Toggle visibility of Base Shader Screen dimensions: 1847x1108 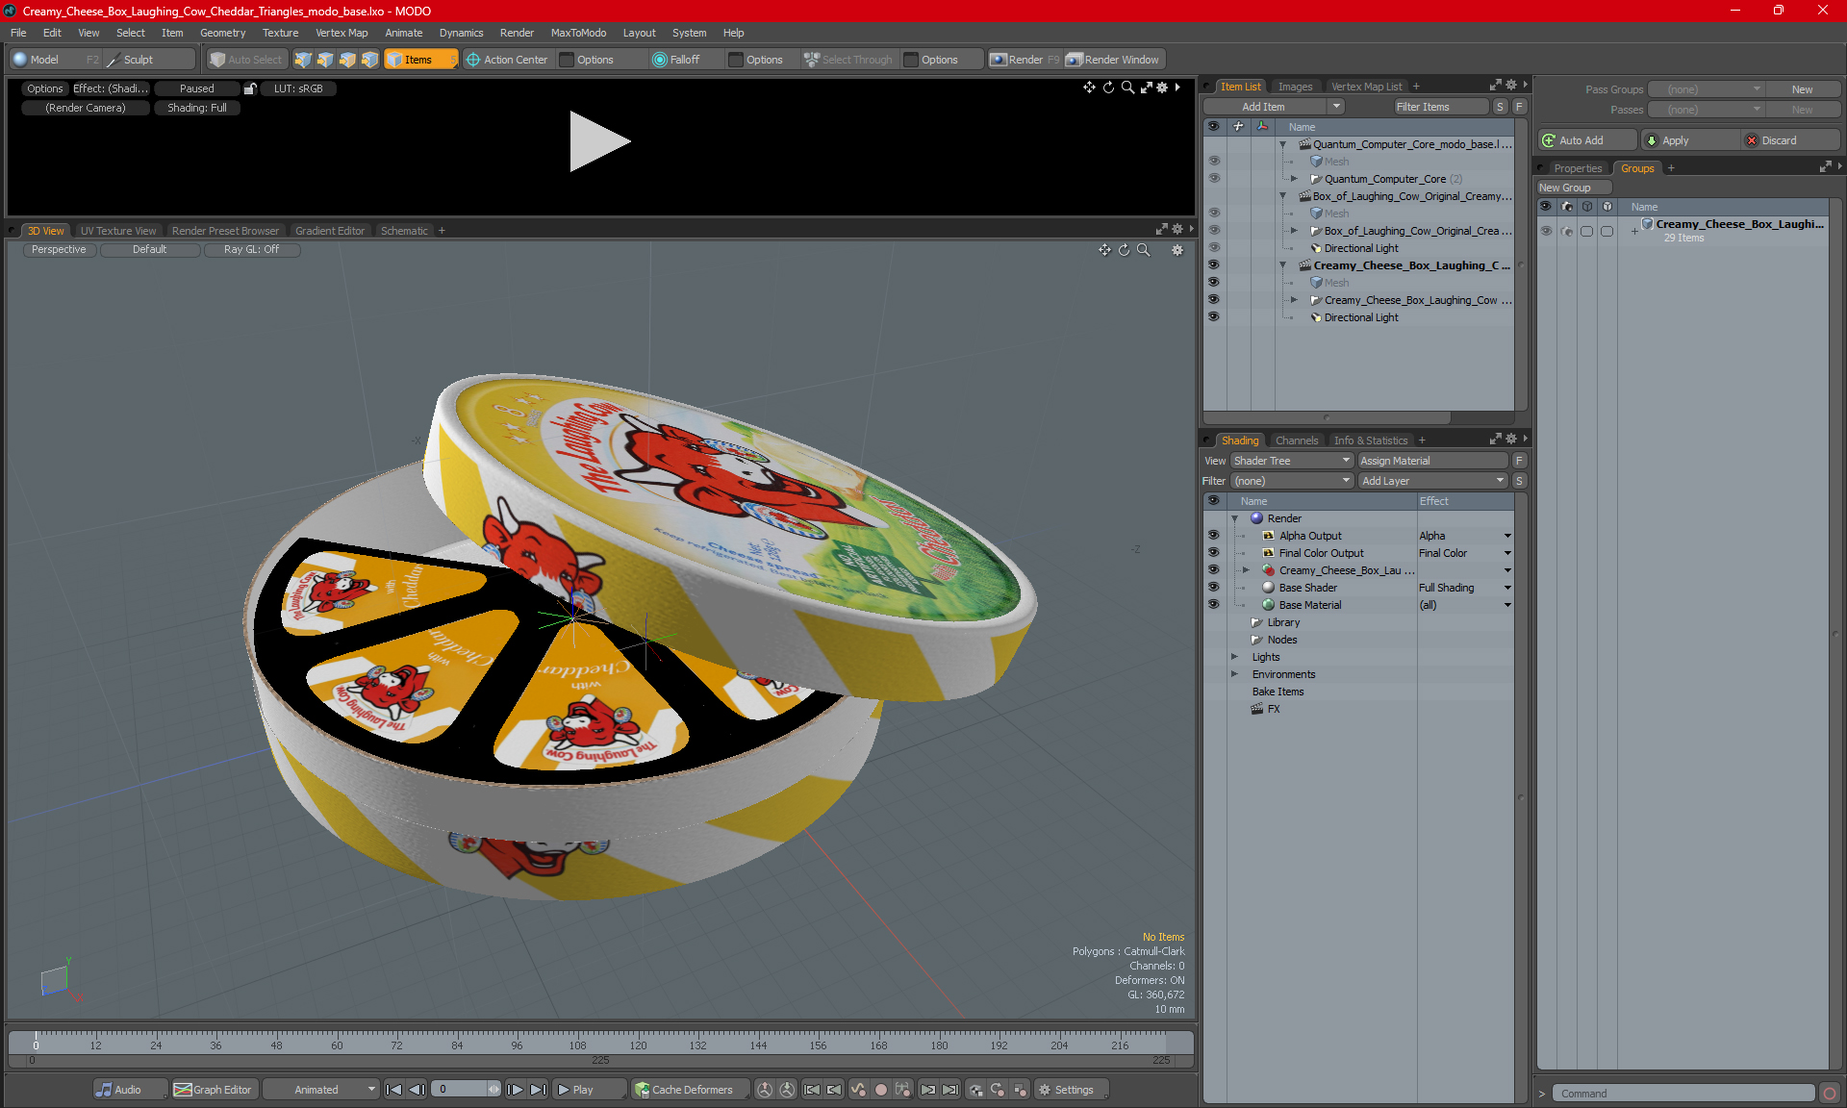[1213, 588]
